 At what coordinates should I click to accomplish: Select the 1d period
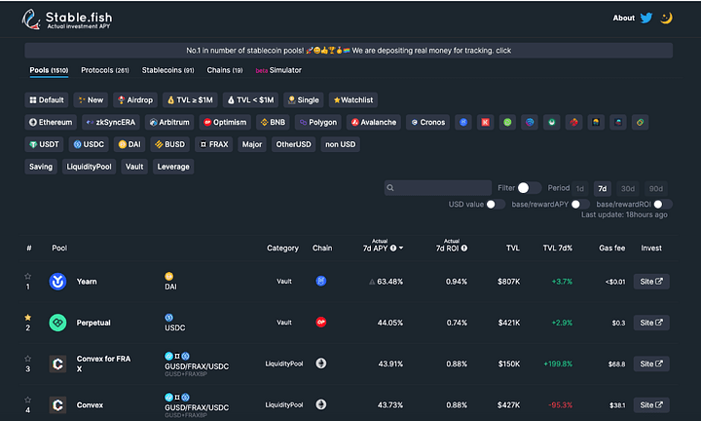(x=580, y=188)
